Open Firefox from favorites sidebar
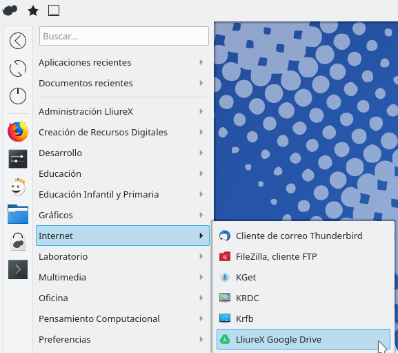This screenshot has height=353, width=398. (x=18, y=131)
